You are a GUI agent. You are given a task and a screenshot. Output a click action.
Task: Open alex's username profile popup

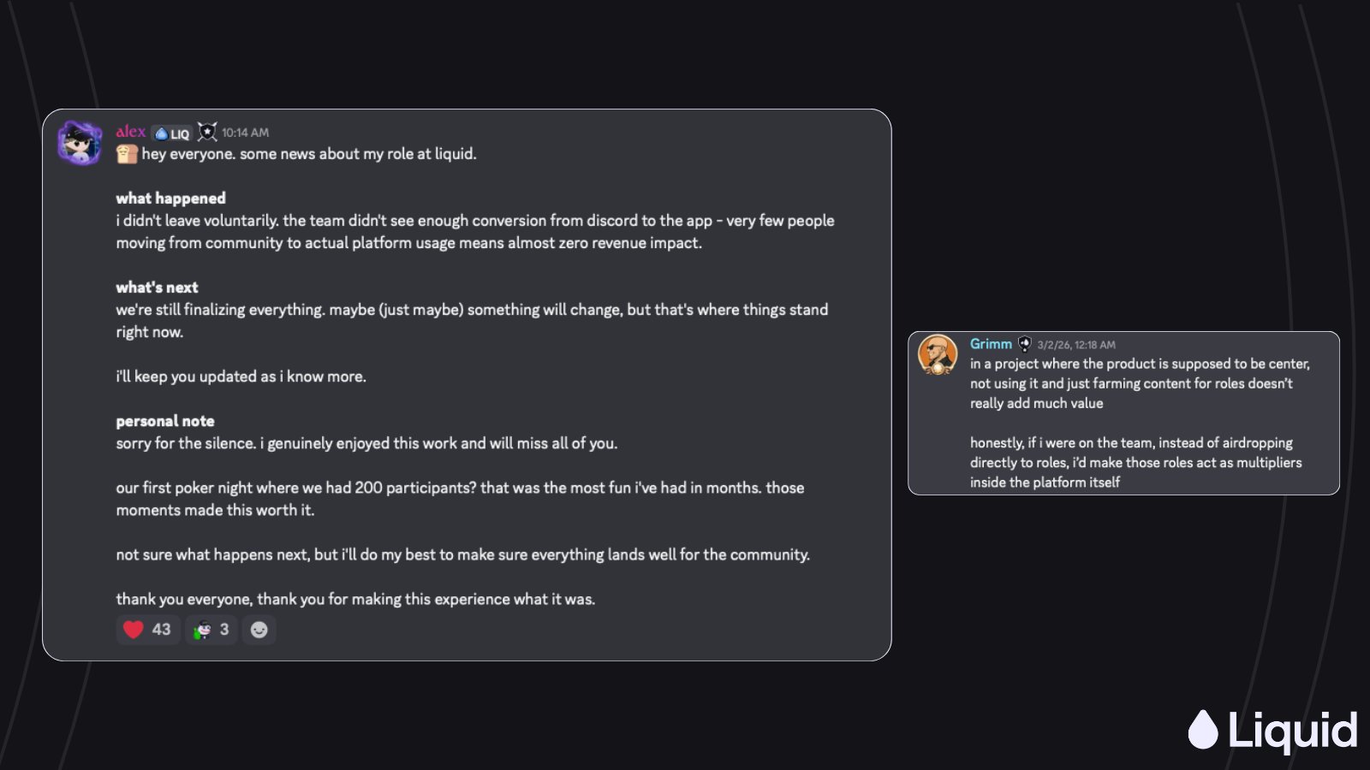pos(131,132)
